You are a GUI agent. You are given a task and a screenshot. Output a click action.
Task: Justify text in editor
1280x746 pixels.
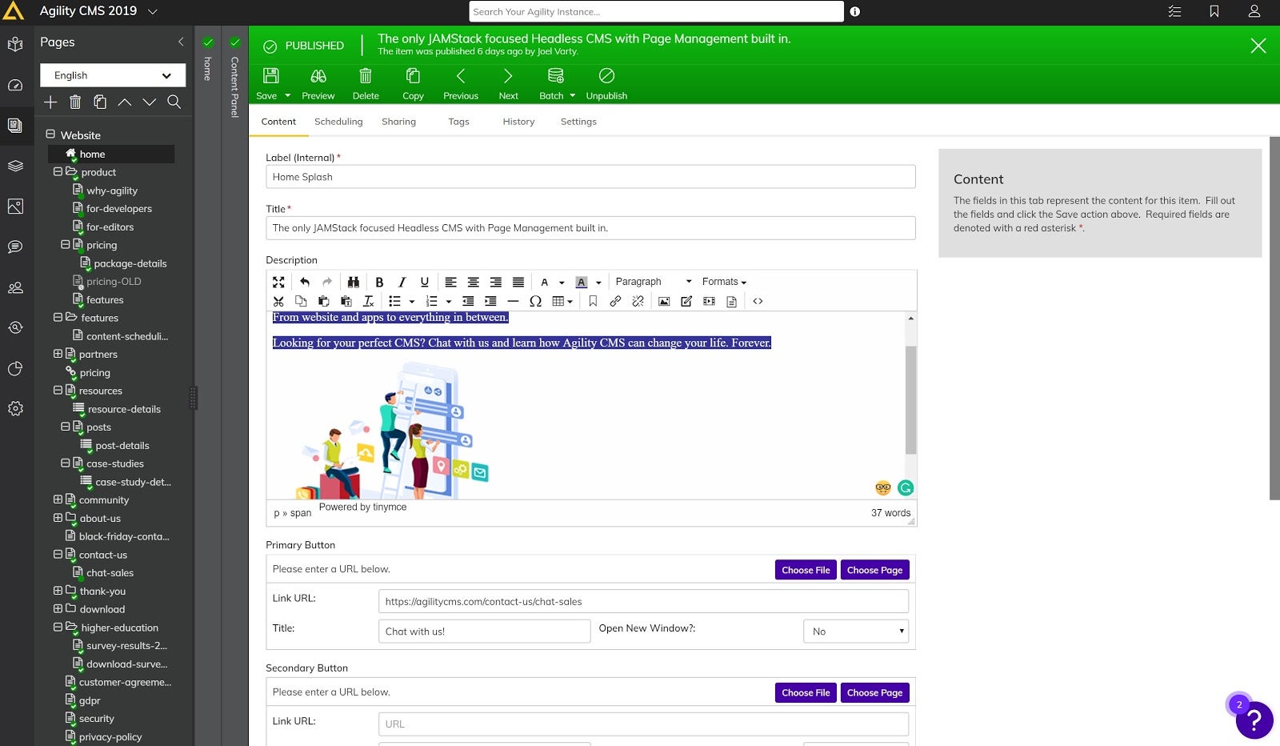518,282
